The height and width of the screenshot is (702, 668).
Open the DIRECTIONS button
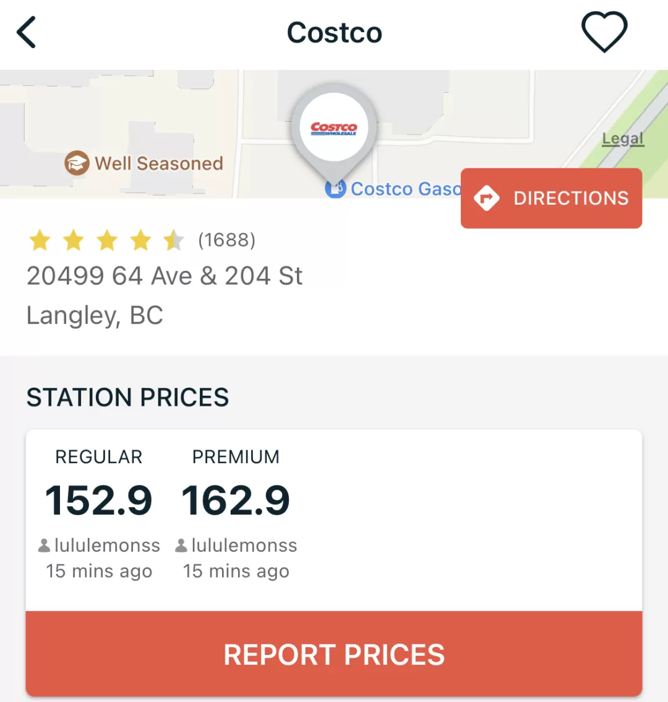pos(551,199)
